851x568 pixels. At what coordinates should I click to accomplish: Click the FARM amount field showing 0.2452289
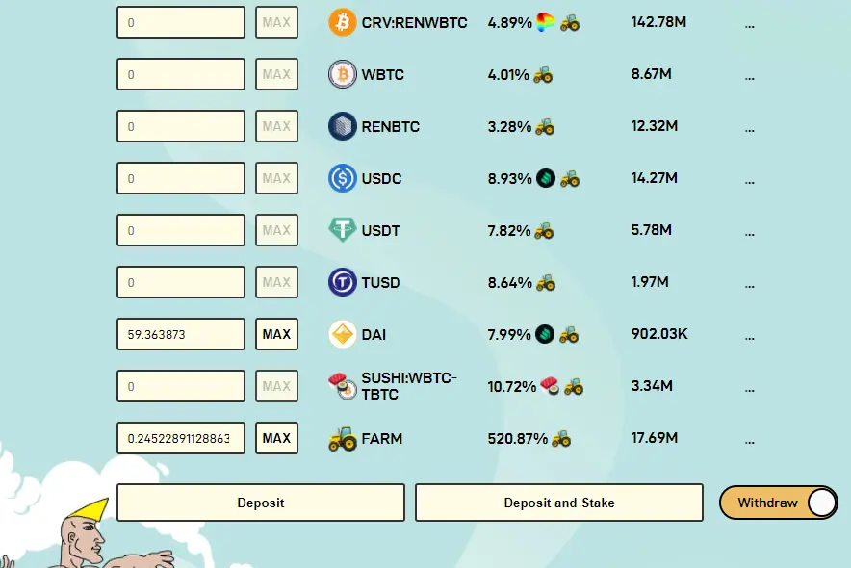coord(181,438)
